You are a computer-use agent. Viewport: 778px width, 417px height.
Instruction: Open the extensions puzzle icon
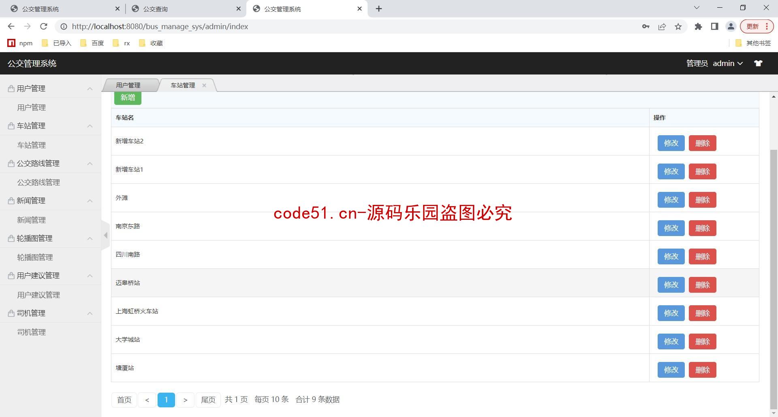coord(698,27)
